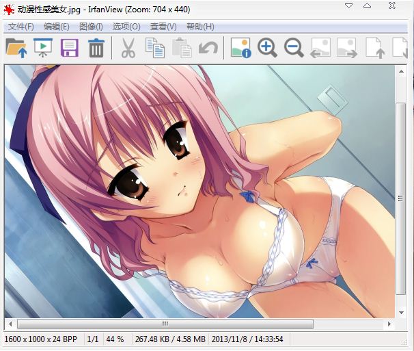The image size is (414, 351).
Task: Open the 选项(O) menu
Action: point(126,27)
